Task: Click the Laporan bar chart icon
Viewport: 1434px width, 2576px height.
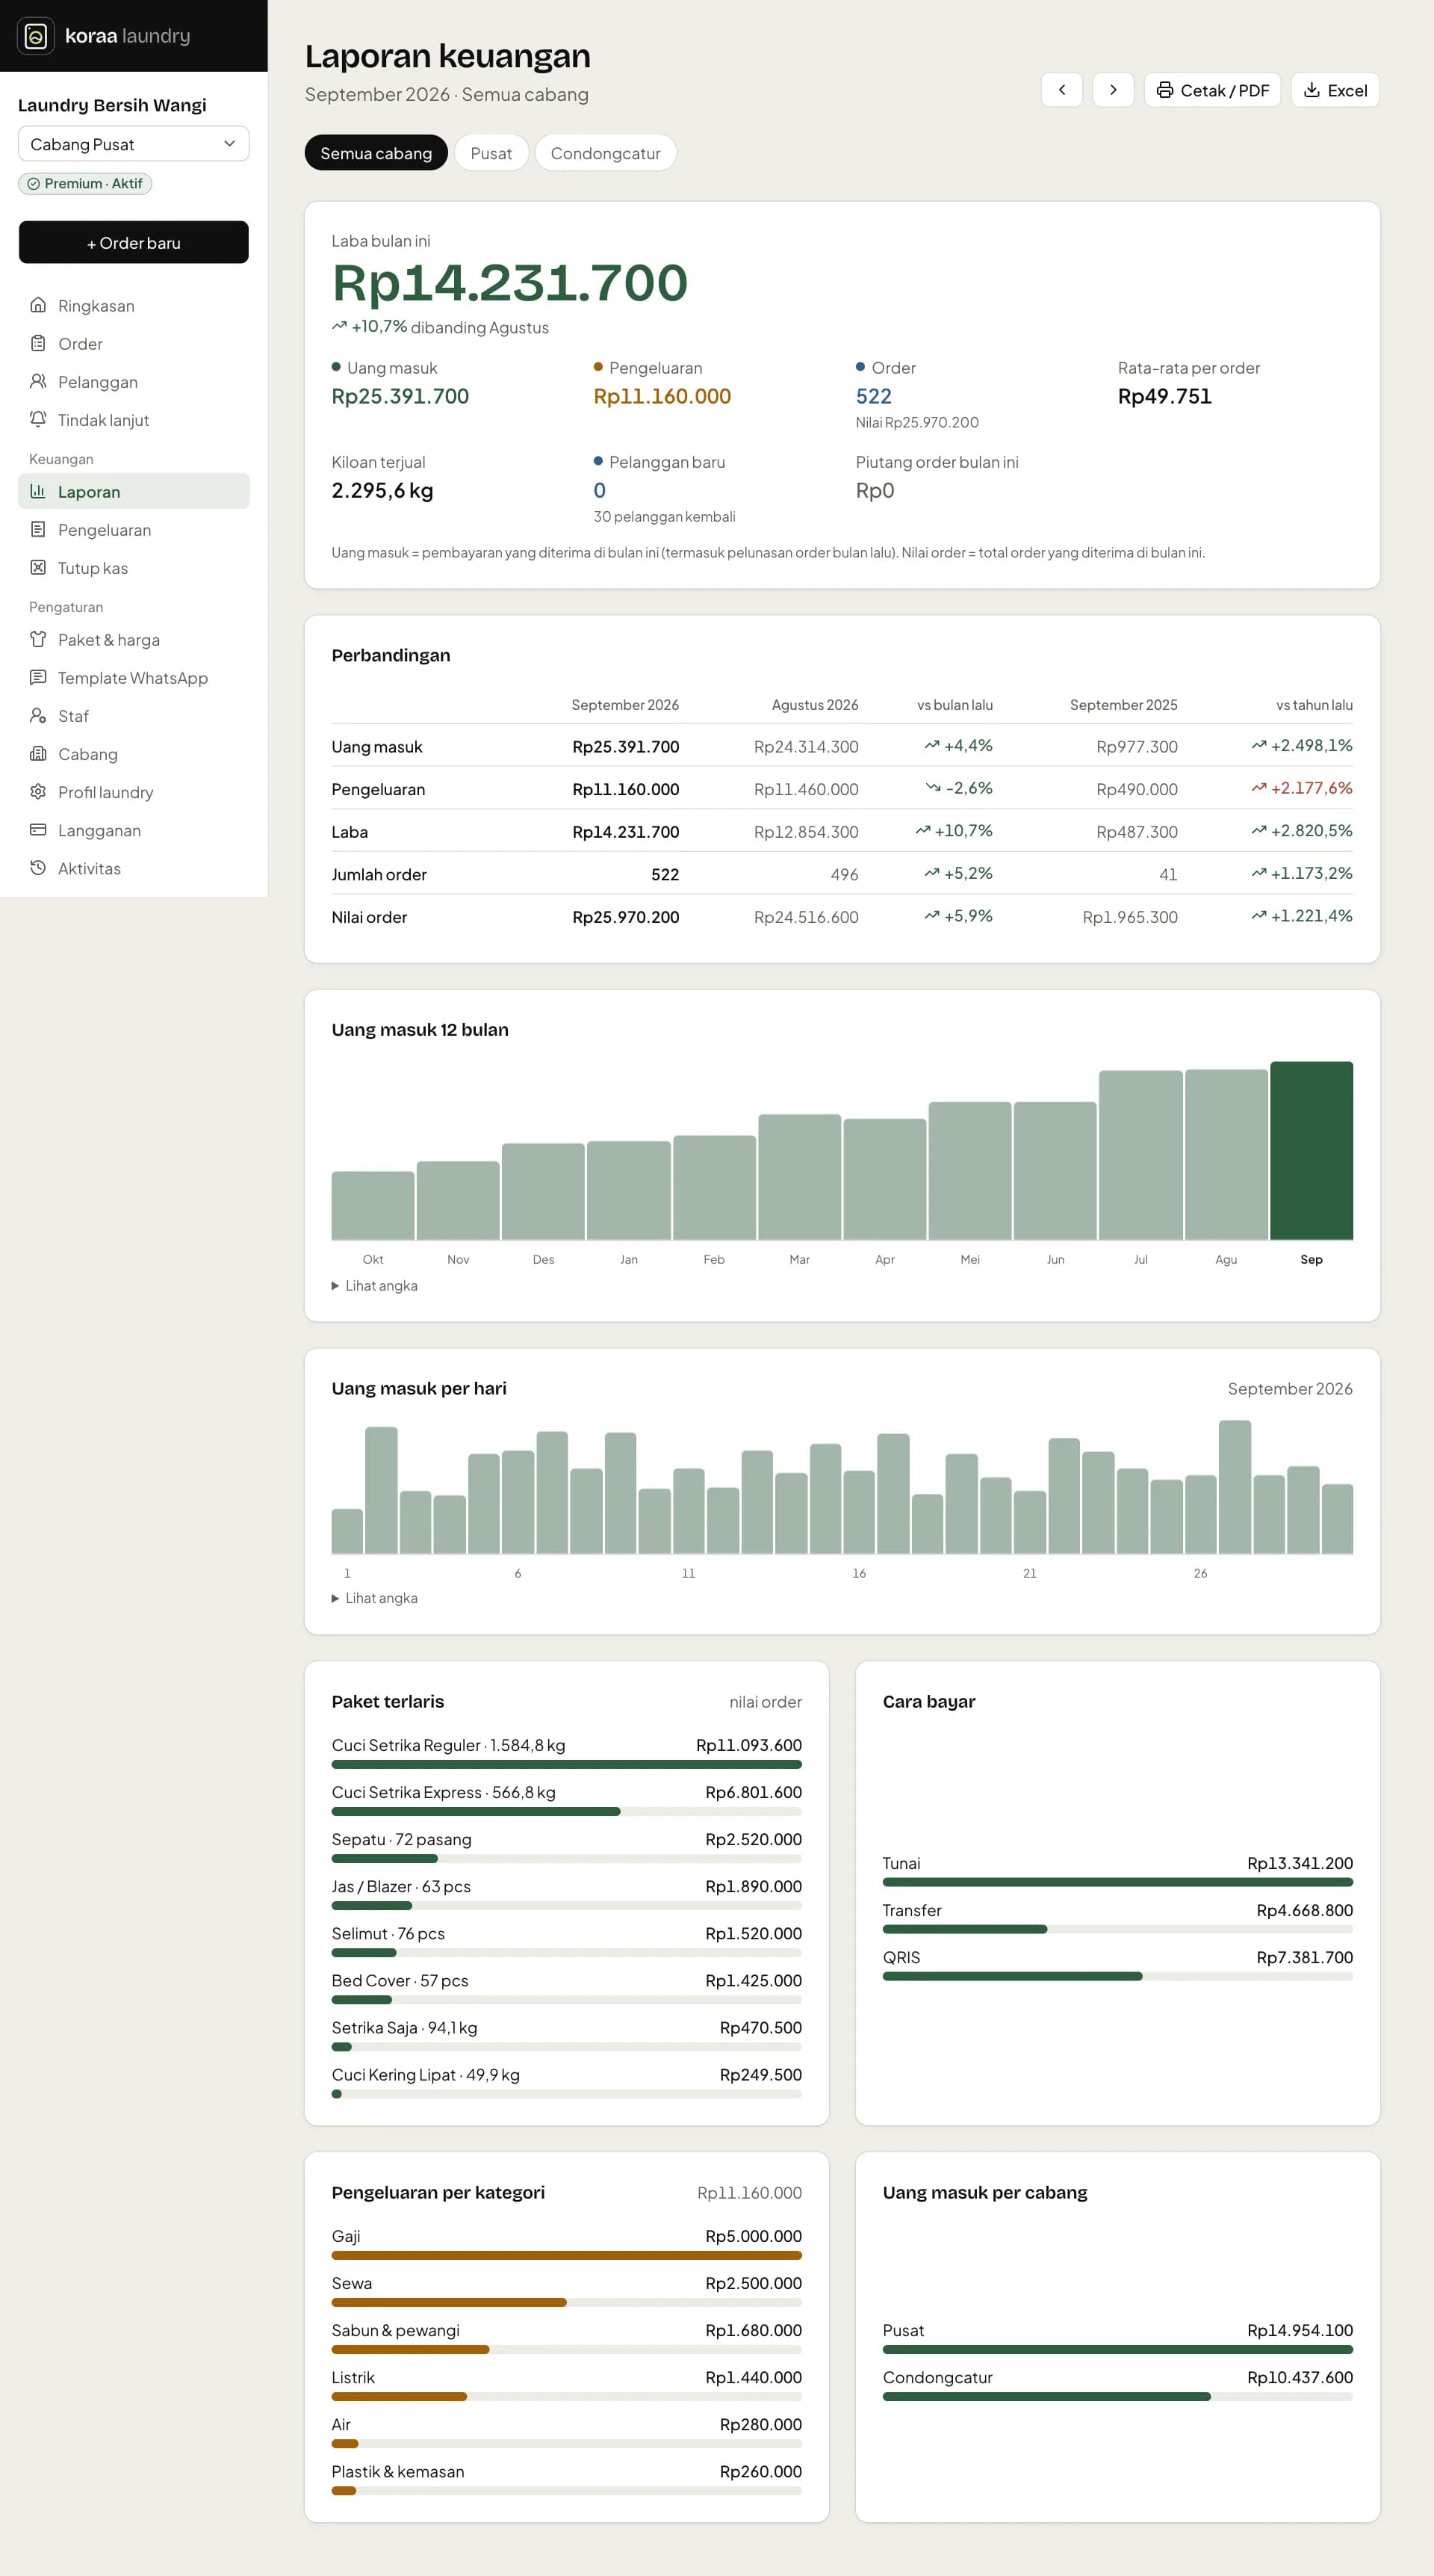Action: (38, 491)
